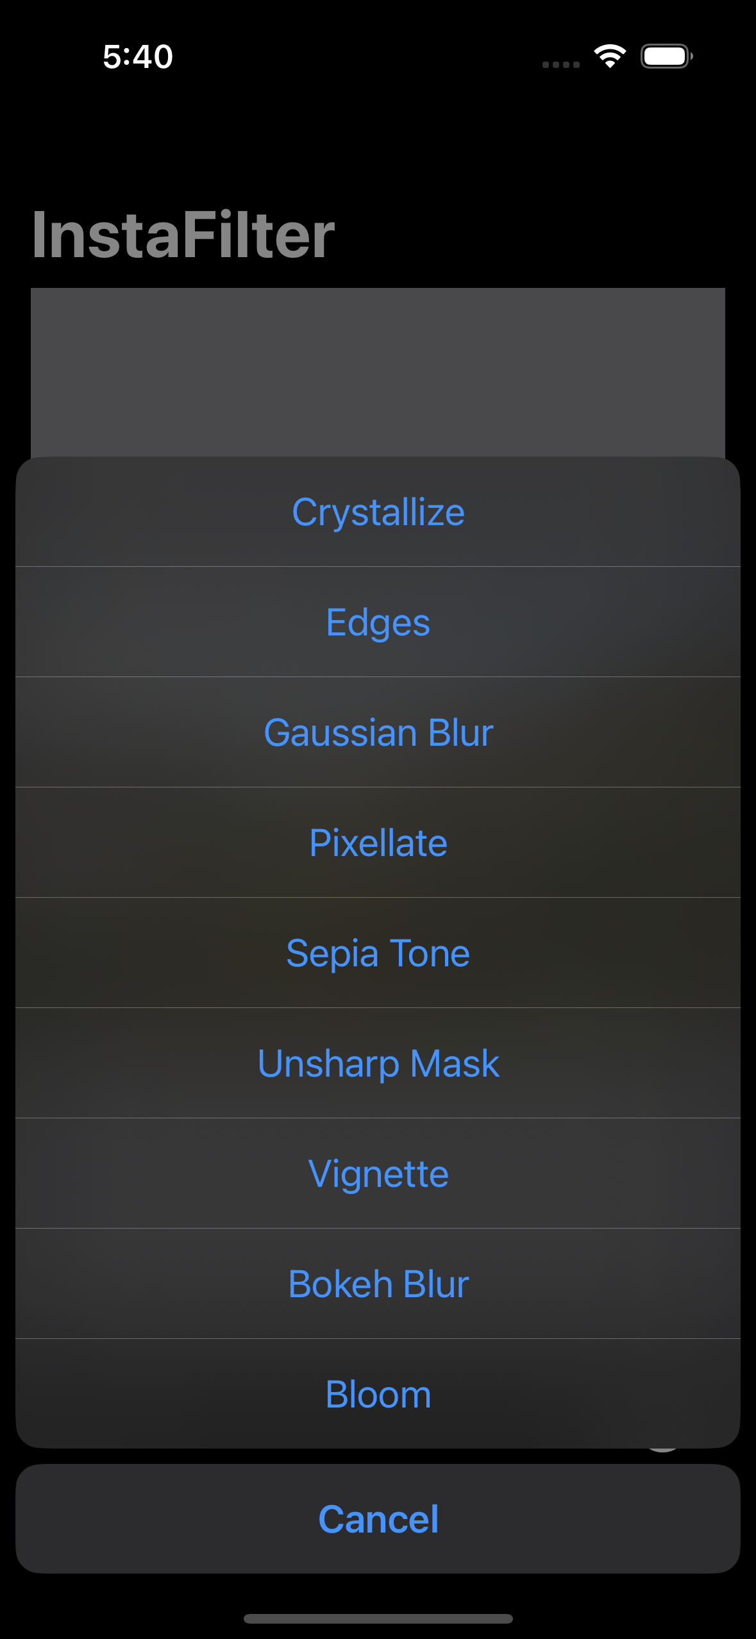Tap the cellular signal dots indicator
756x1639 pixels.
click(560, 62)
